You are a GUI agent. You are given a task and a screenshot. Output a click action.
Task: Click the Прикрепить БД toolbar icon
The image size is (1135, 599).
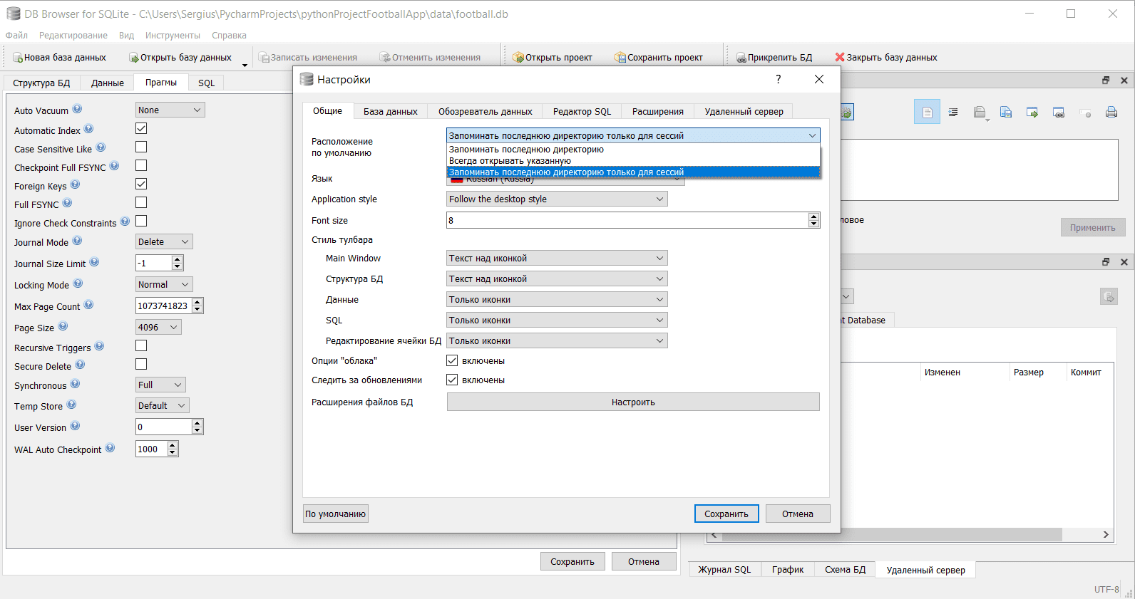tap(741, 58)
